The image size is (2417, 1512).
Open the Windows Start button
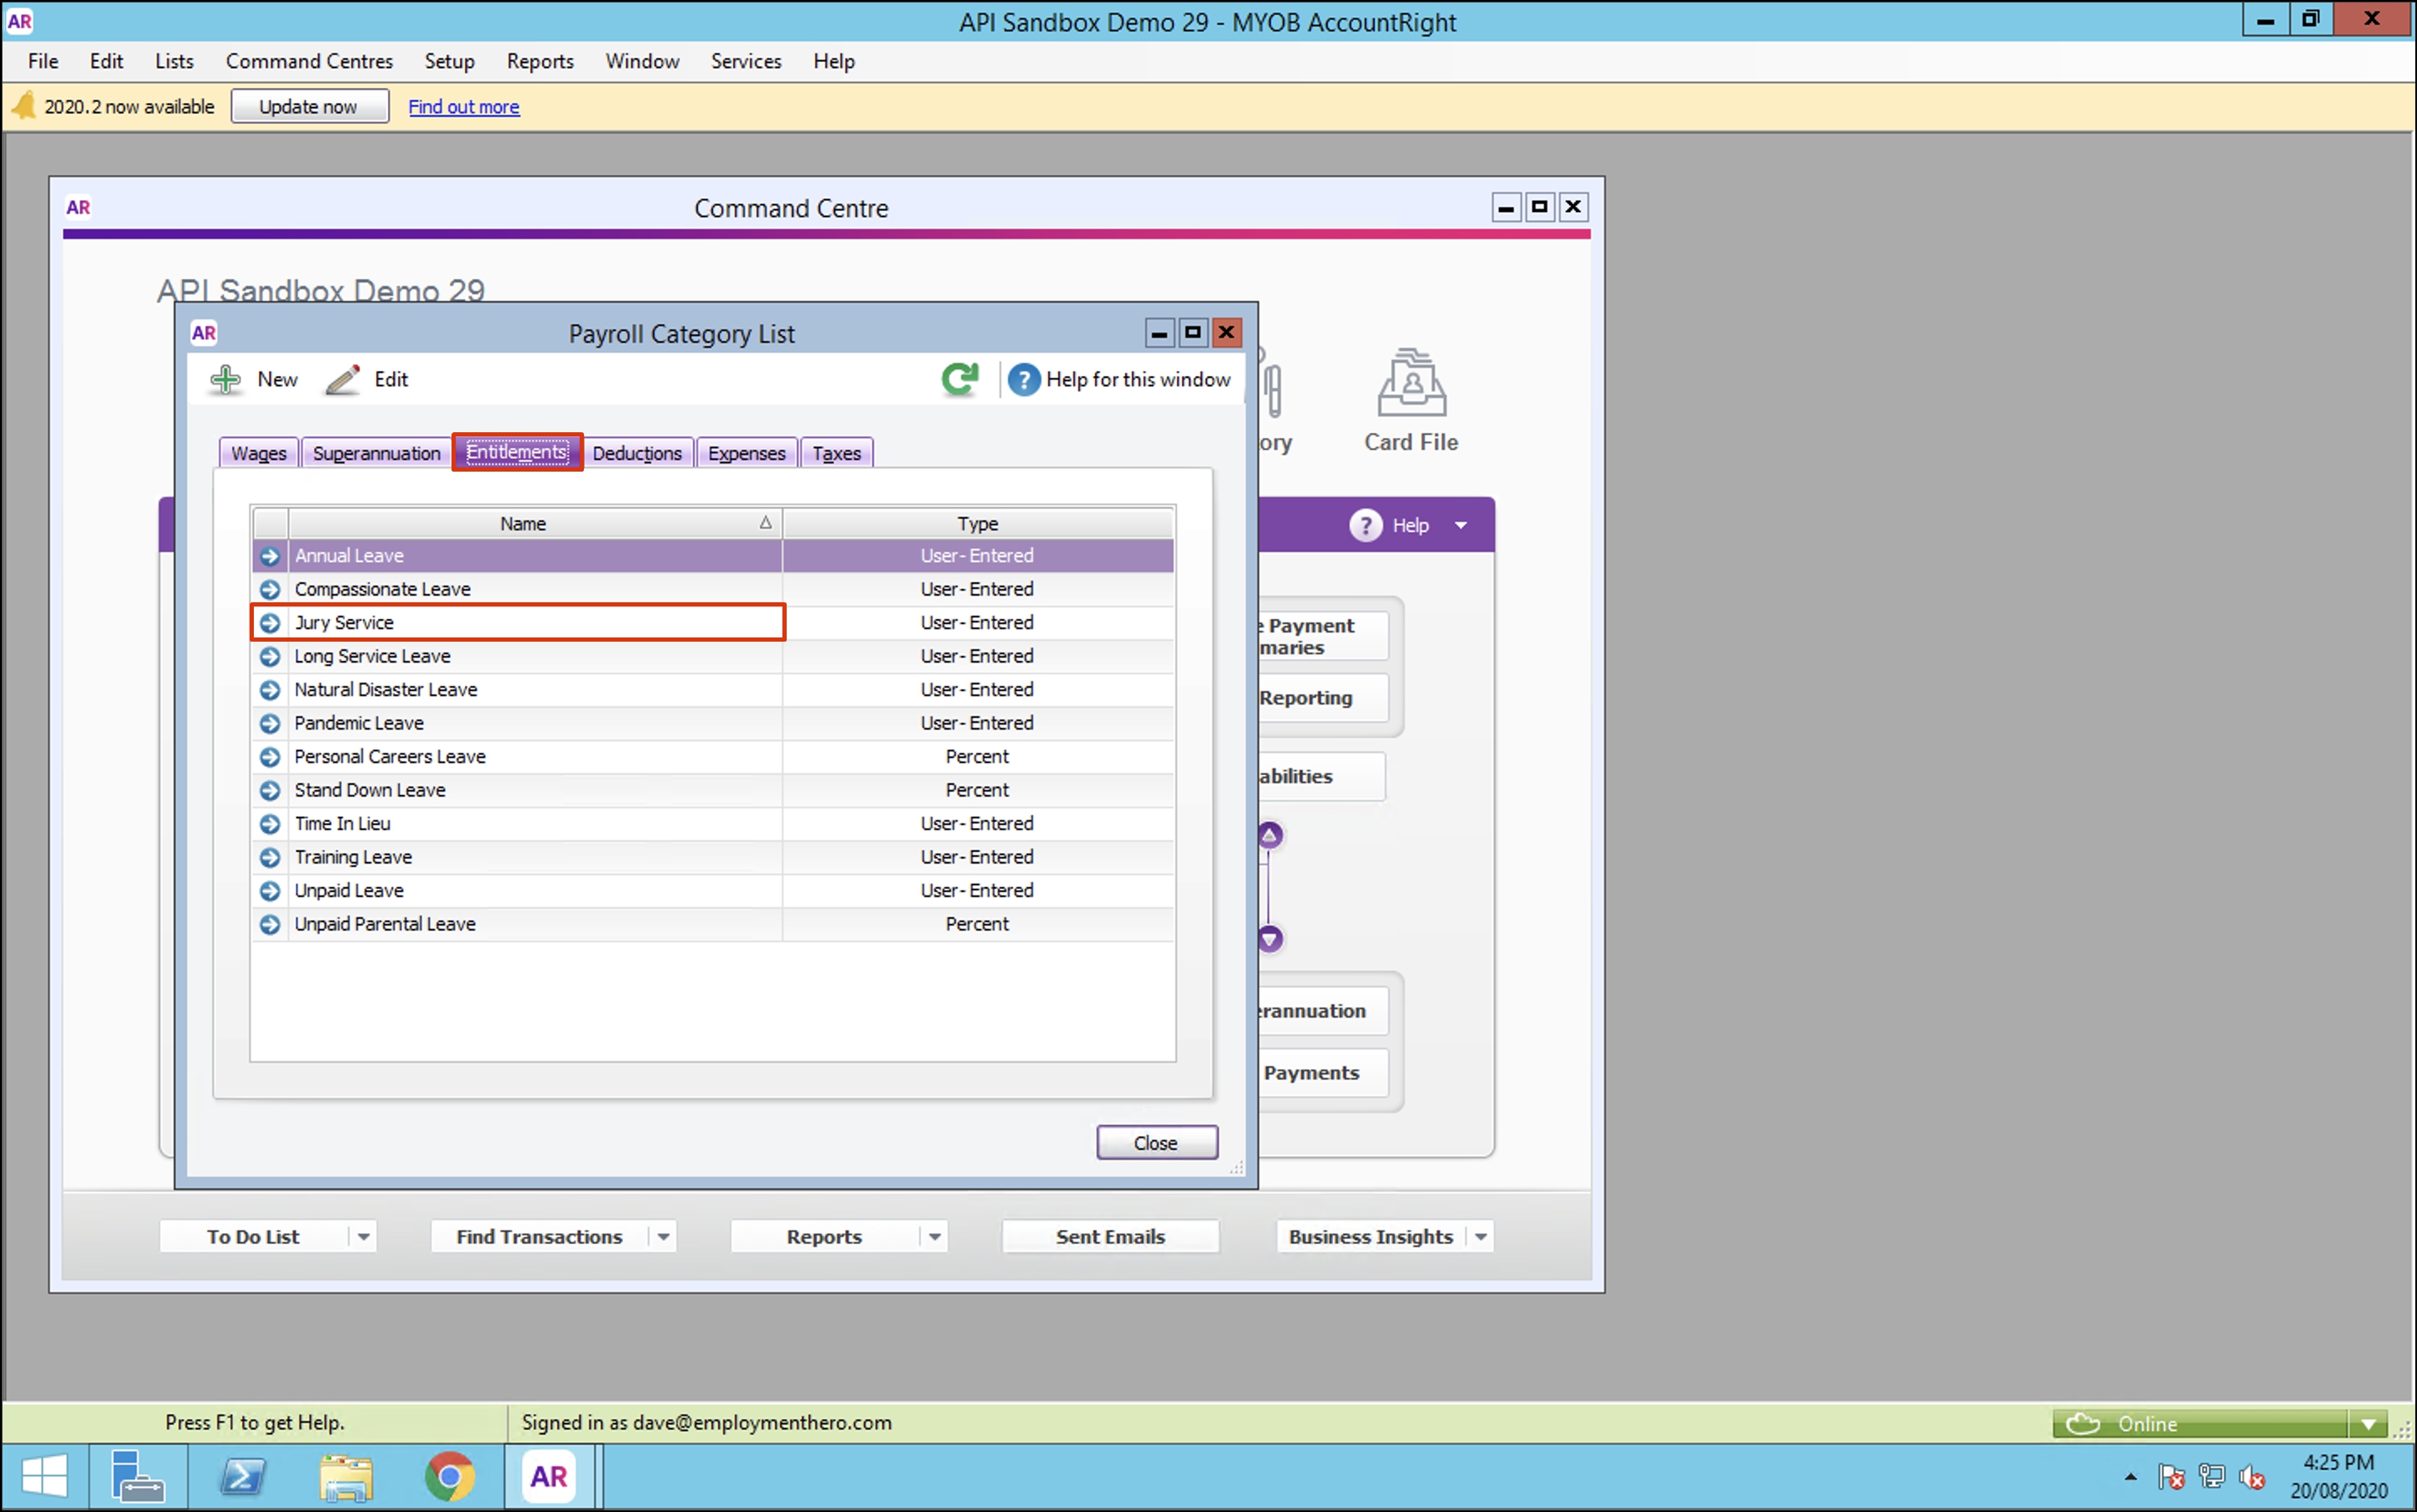[44, 1476]
